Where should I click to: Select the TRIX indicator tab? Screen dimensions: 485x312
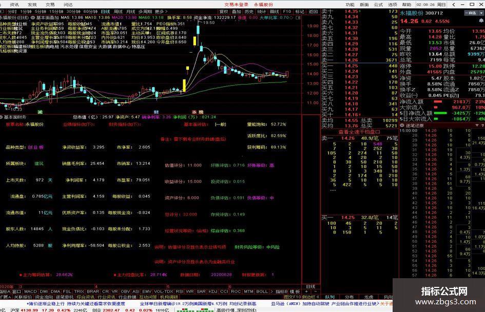[79, 292]
